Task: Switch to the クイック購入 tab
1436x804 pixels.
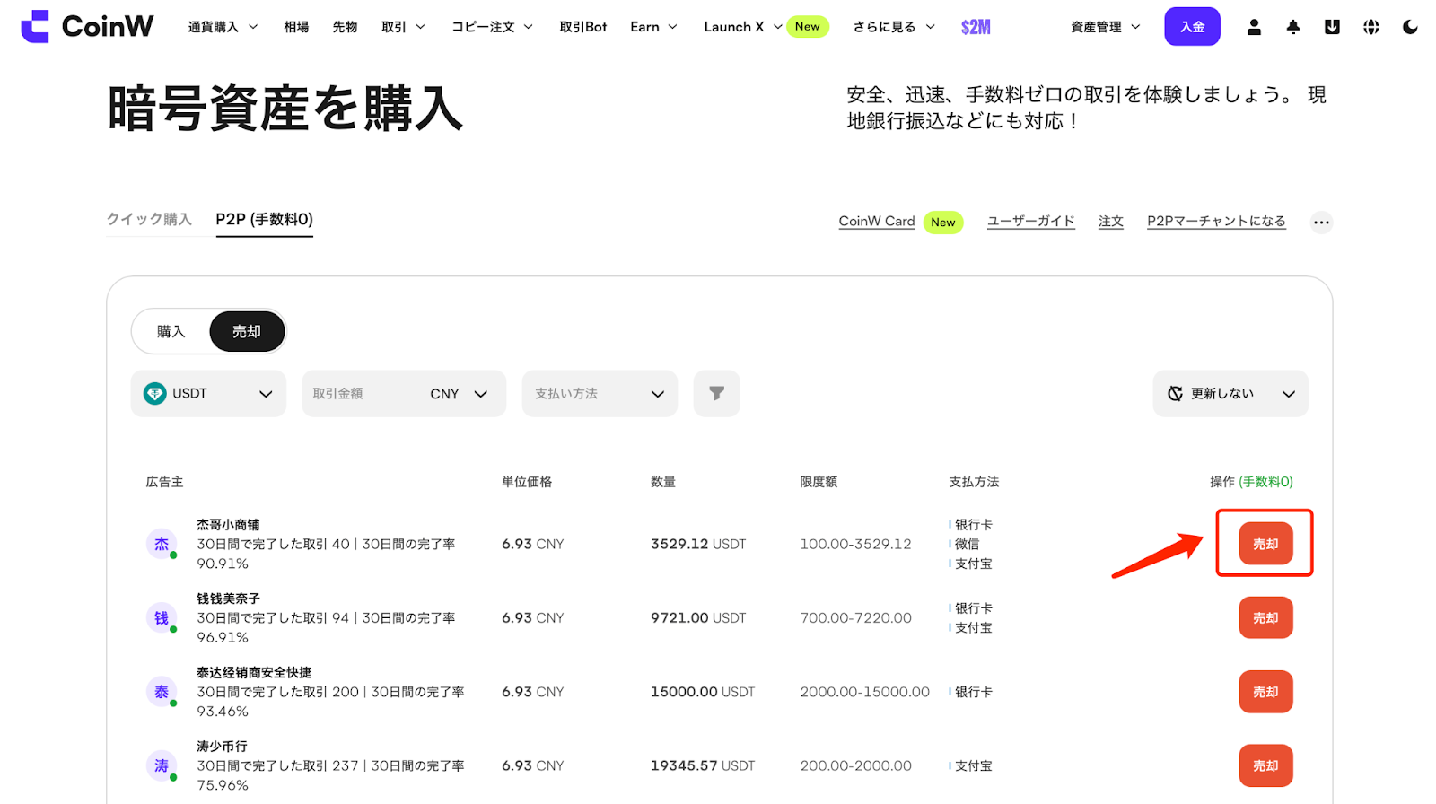Action: [x=149, y=220]
